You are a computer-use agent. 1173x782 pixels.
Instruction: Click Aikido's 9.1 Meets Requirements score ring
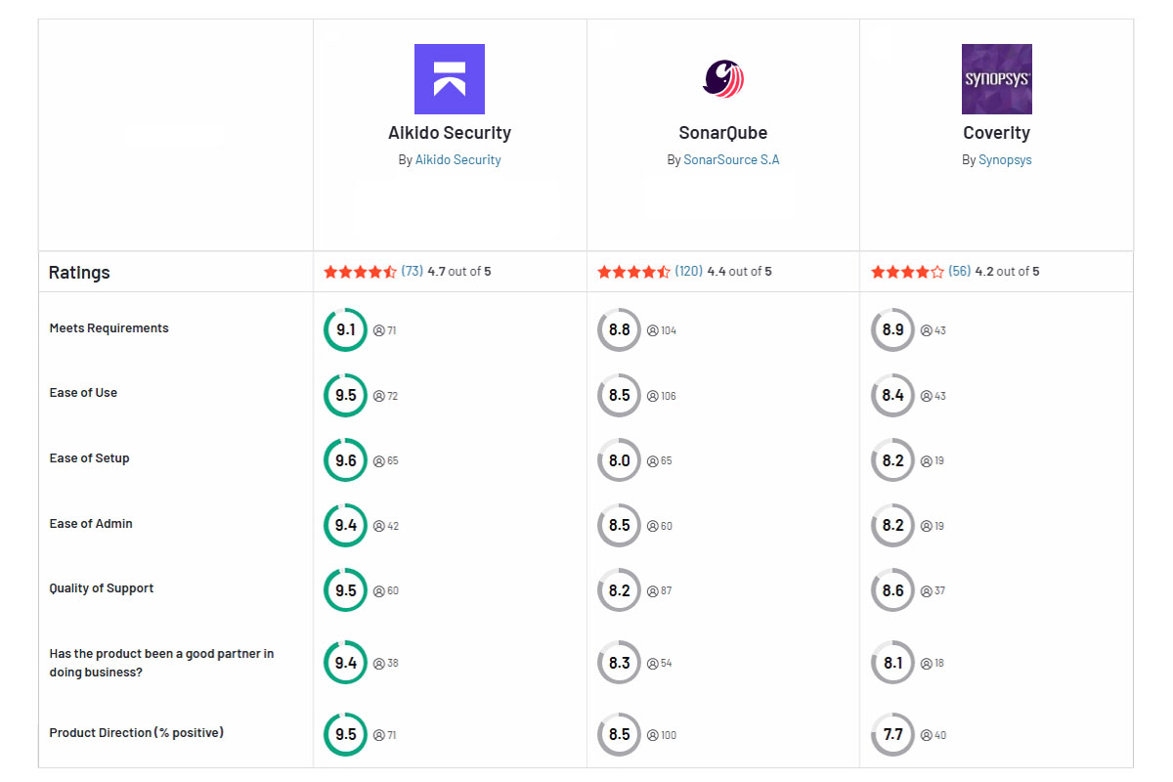click(x=346, y=330)
